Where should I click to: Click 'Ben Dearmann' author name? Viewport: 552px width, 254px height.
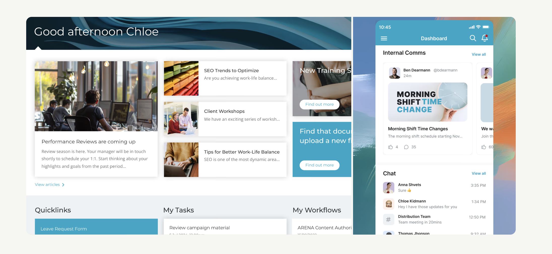pyautogui.click(x=417, y=70)
